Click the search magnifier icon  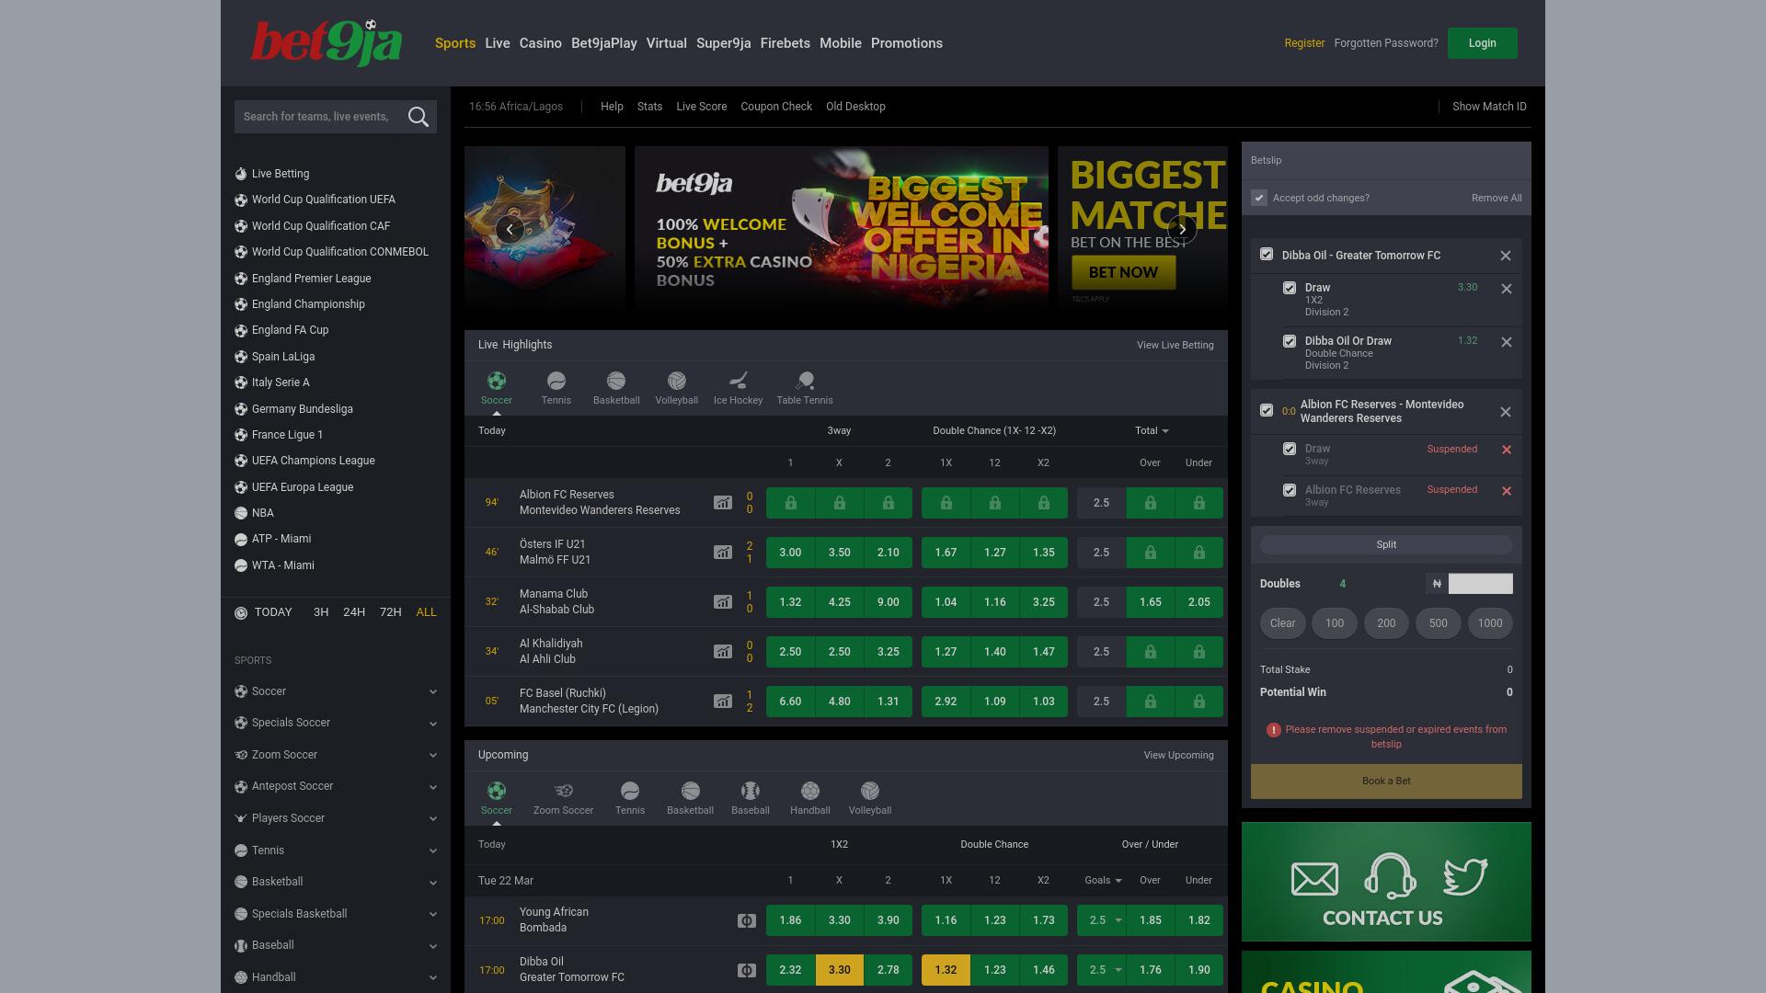pyautogui.click(x=419, y=117)
